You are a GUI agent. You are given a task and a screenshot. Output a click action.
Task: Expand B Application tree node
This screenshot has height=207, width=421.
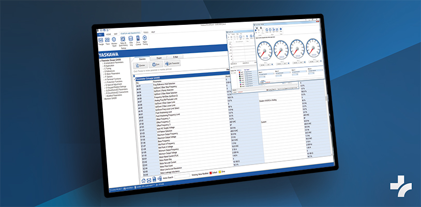102,66
